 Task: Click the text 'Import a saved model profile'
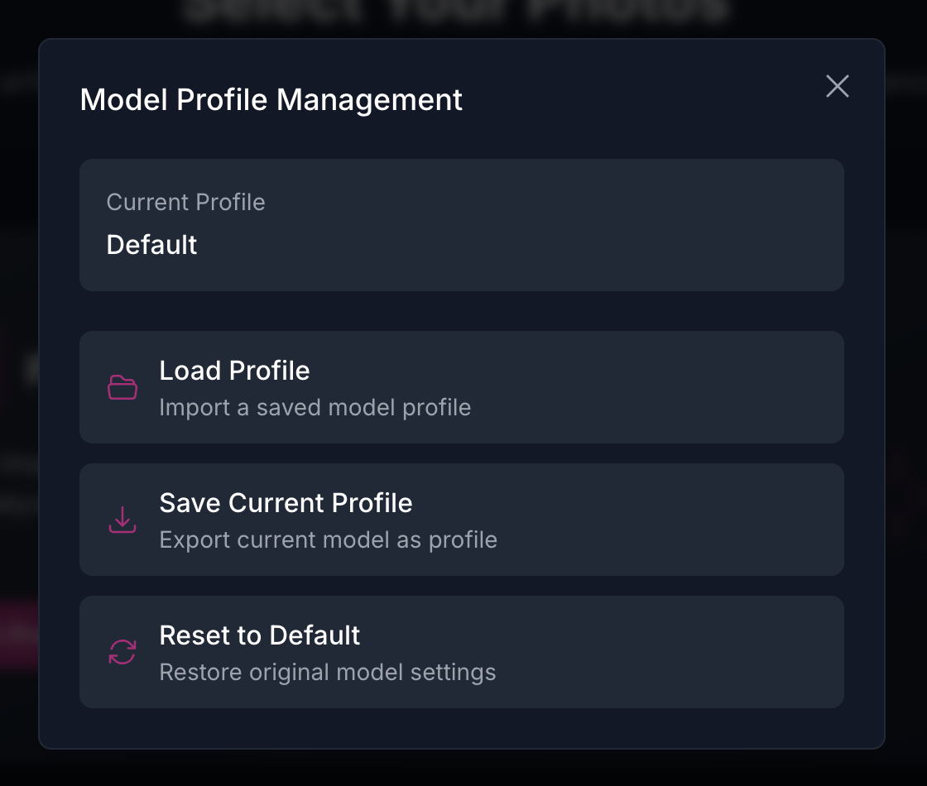[x=315, y=407]
